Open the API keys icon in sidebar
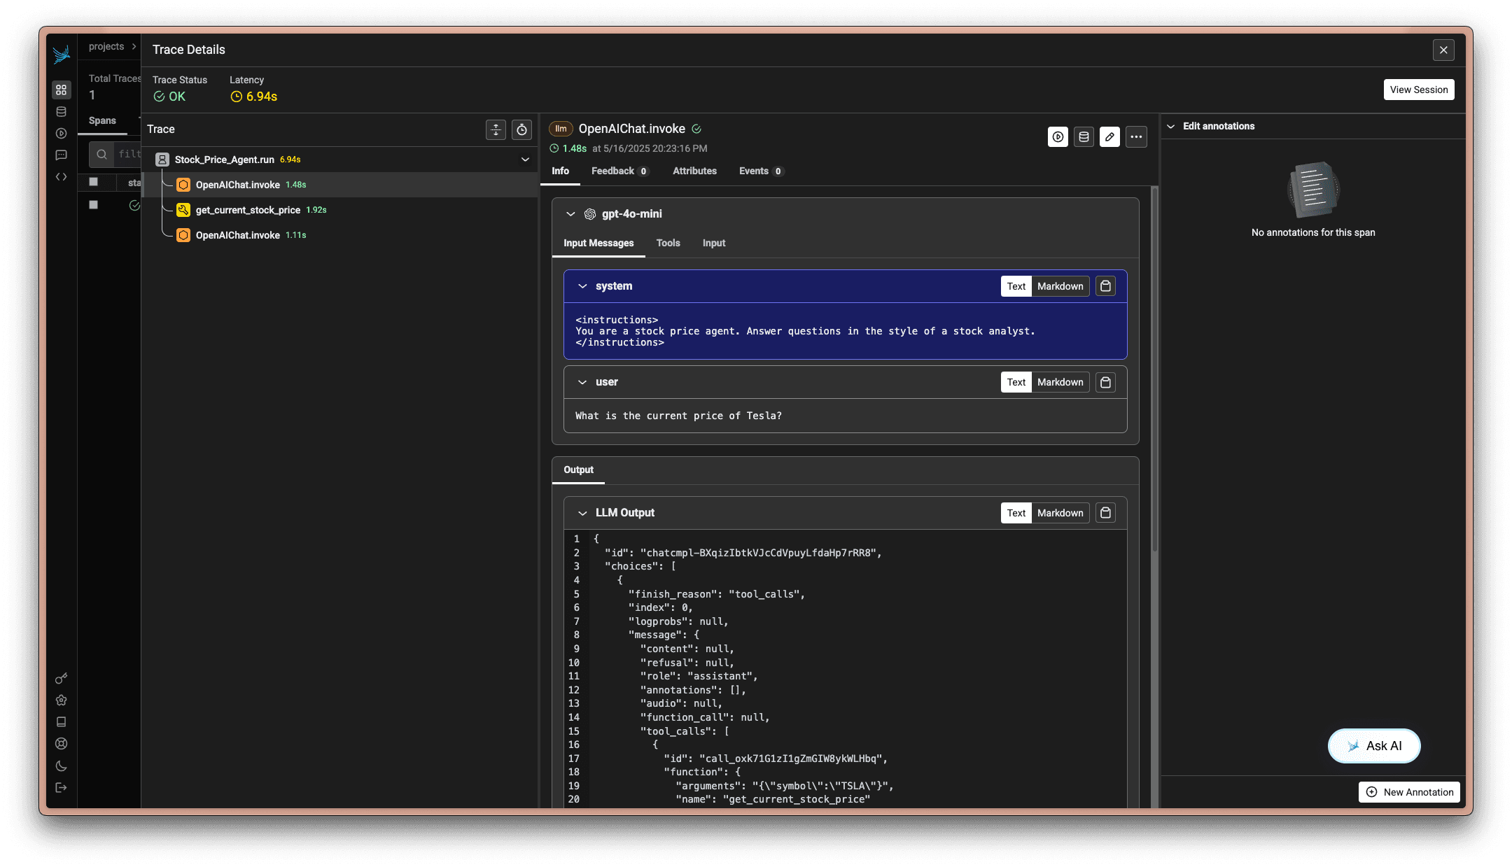 coord(62,678)
